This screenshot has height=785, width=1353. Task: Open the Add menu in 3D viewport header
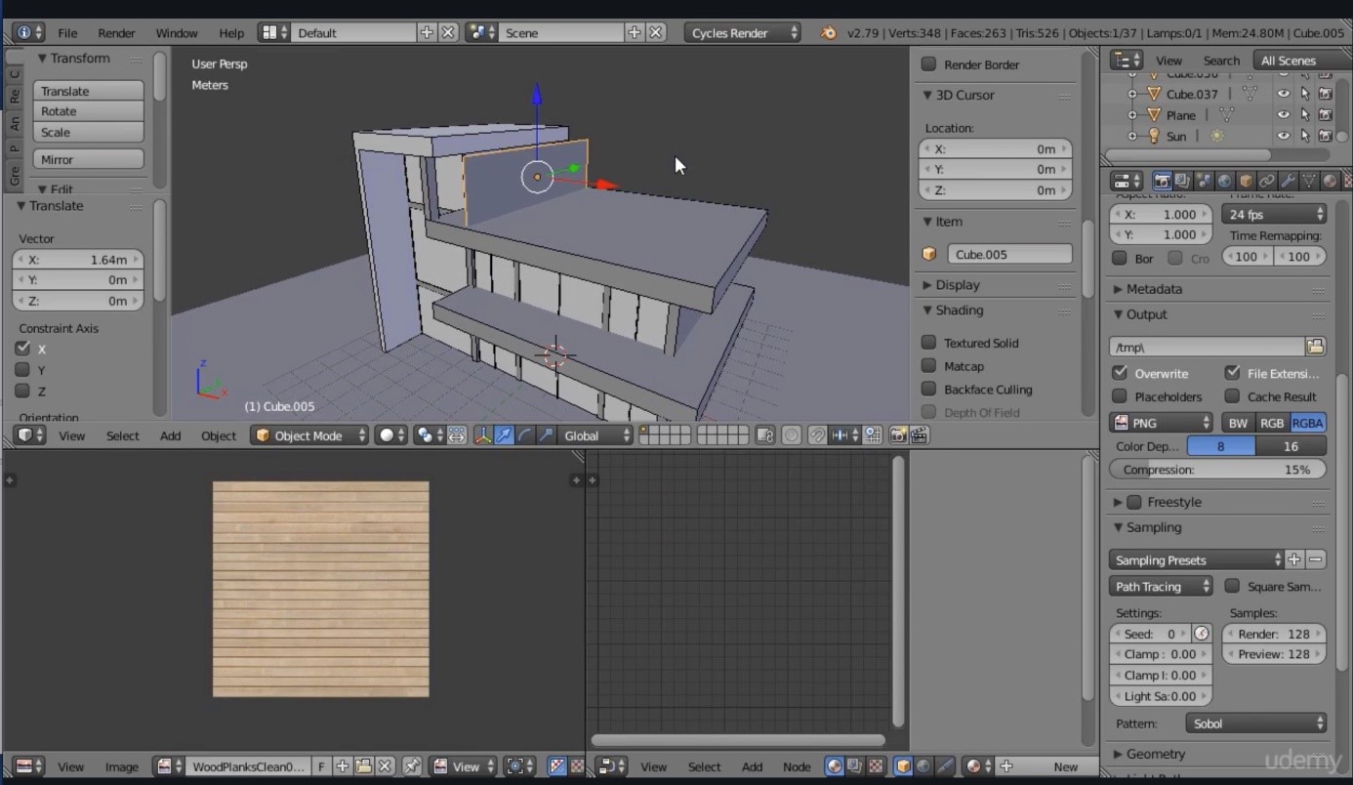point(170,435)
